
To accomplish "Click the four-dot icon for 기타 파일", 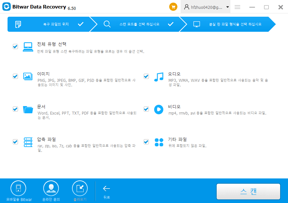I will point(159,142).
